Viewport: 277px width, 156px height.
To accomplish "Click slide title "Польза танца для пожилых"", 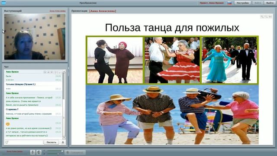I will [x=172, y=28].
